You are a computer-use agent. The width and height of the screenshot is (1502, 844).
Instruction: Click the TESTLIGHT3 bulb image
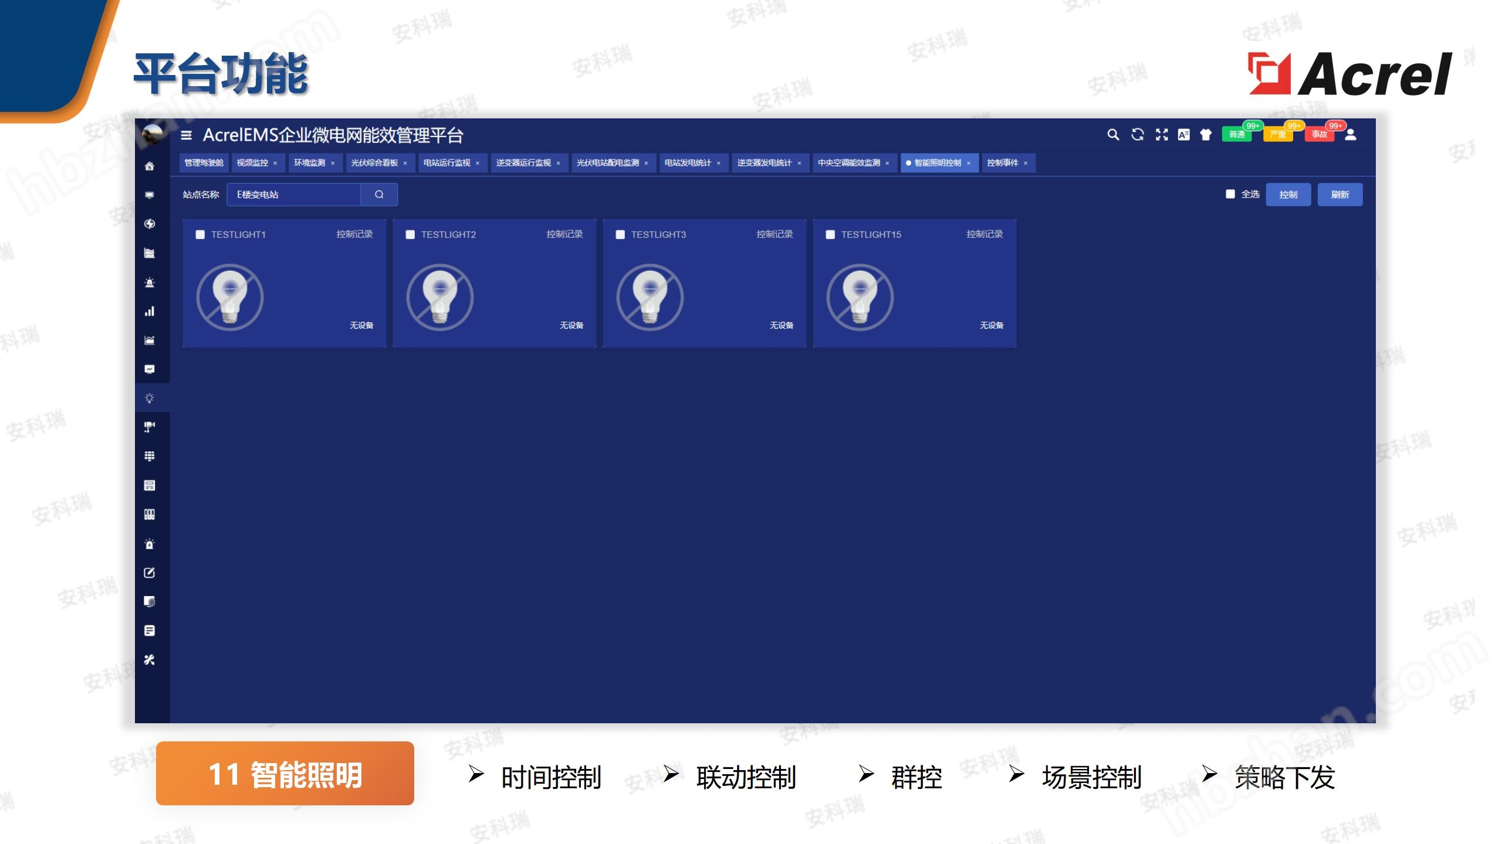pos(649,297)
